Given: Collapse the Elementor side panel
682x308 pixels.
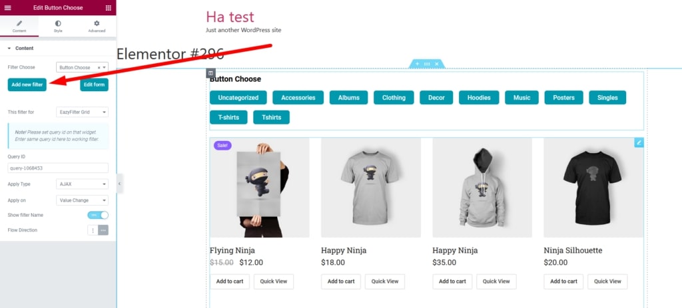Looking at the screenshot, I should [x=120, y=184].
